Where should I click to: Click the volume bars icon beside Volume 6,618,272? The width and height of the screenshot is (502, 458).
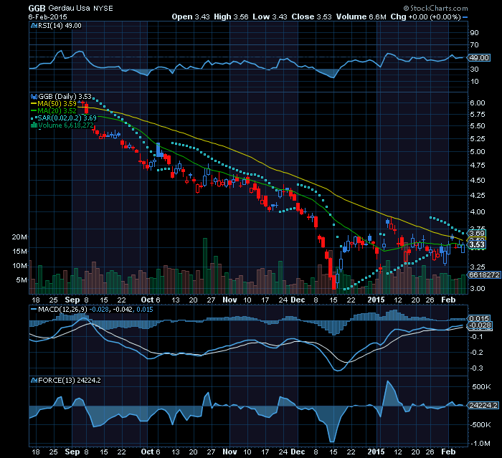(x=34, y=125)
